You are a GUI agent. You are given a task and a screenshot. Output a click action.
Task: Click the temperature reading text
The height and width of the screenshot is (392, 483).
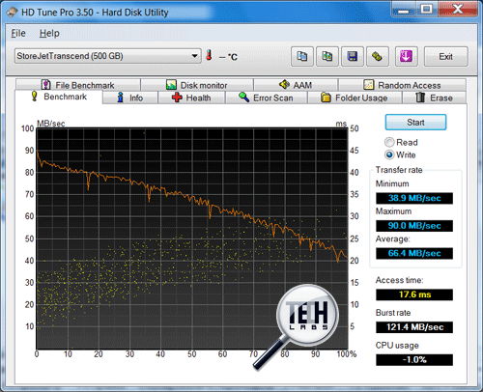coord(228,57)
